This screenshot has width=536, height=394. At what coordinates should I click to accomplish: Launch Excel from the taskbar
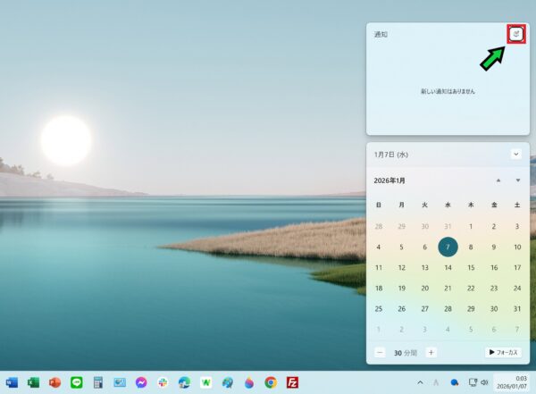tap(34, 382)
